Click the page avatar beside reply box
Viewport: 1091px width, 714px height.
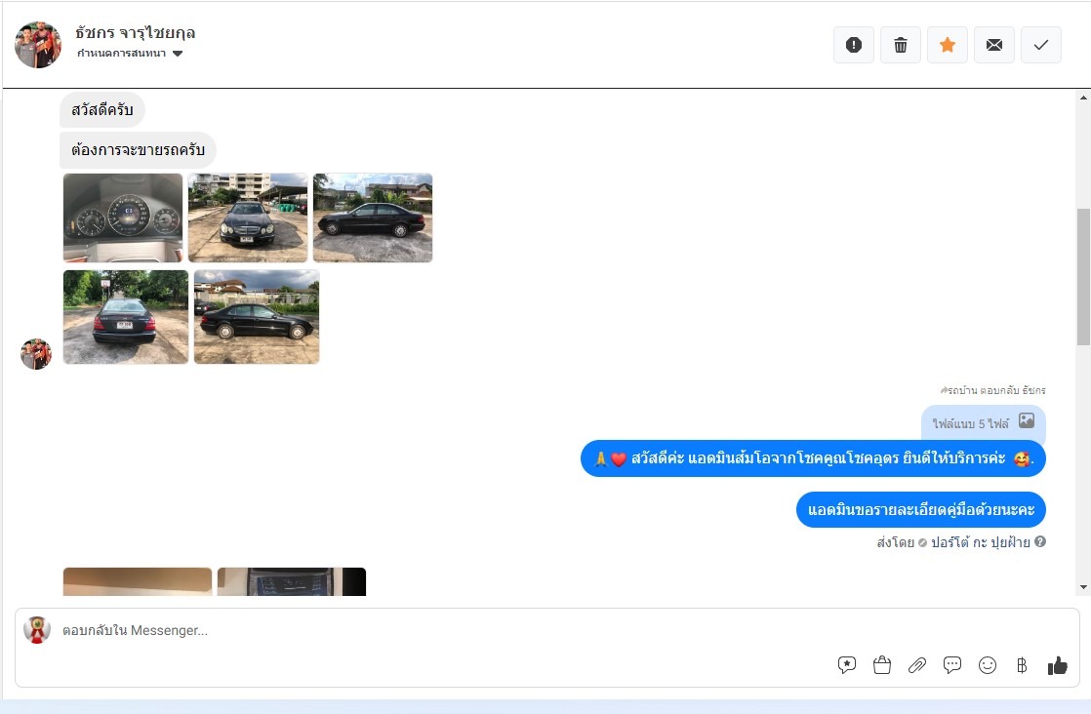pos(37,630)
